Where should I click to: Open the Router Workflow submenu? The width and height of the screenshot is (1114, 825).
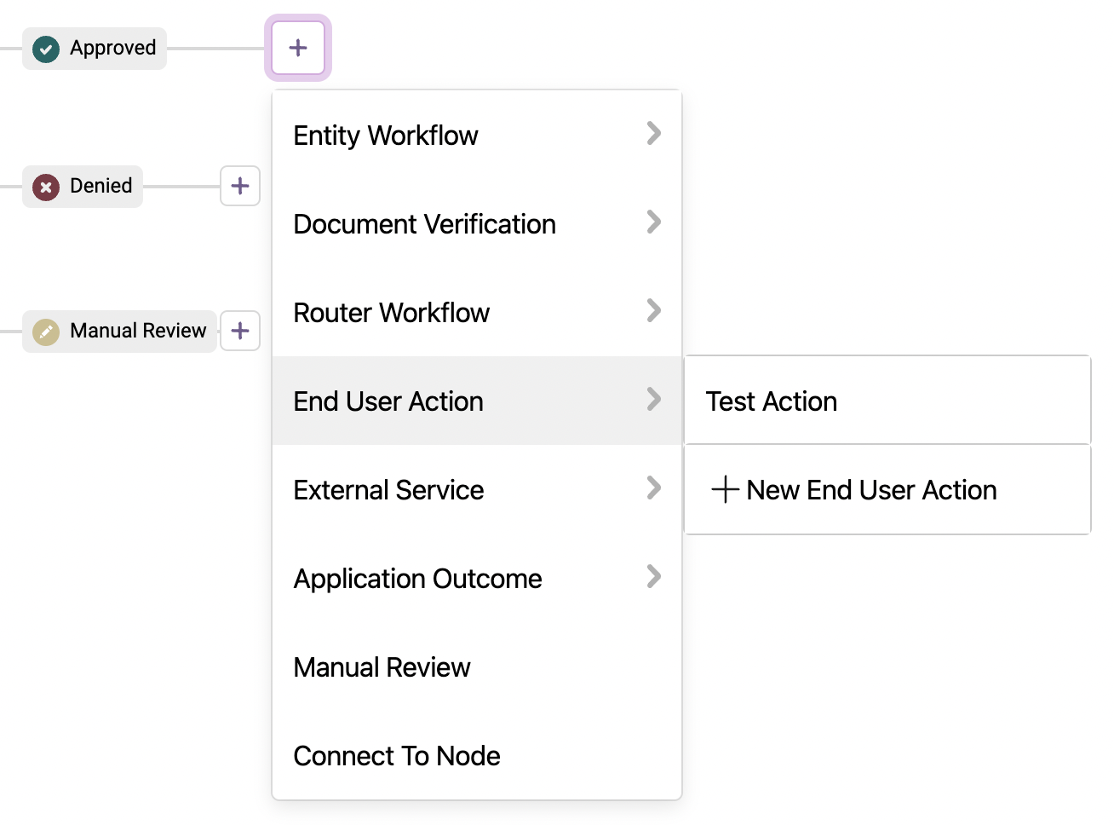477,312
